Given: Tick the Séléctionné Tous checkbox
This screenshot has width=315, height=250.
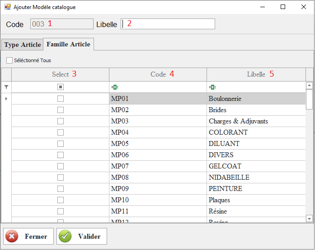Looking at the screenshot, I should pyautogui.click(x=9, y=60).
